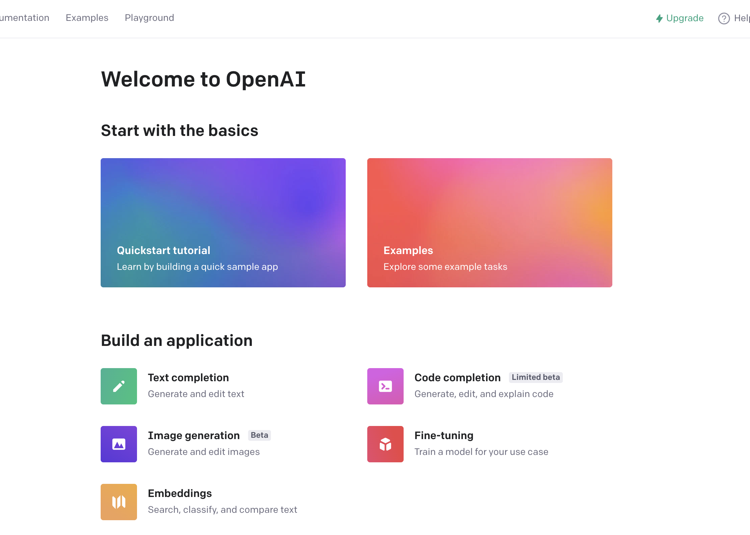The width and height of the screenshot is (750, 535).
Task: Click the Limited beta badge
Action: pos(535,377)
